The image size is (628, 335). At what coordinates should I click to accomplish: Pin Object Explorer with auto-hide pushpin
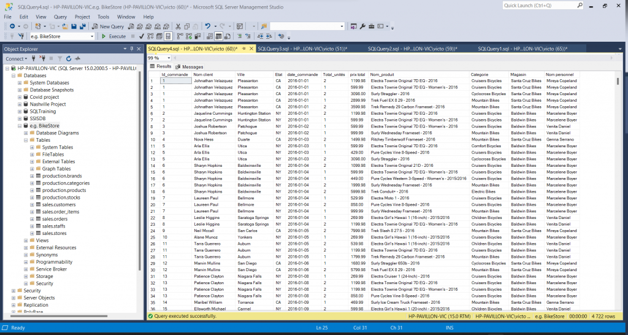132,49
